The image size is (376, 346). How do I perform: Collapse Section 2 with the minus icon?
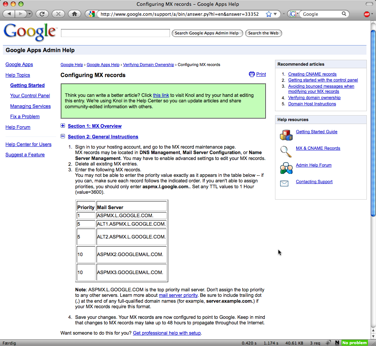[x=63, y=136]
